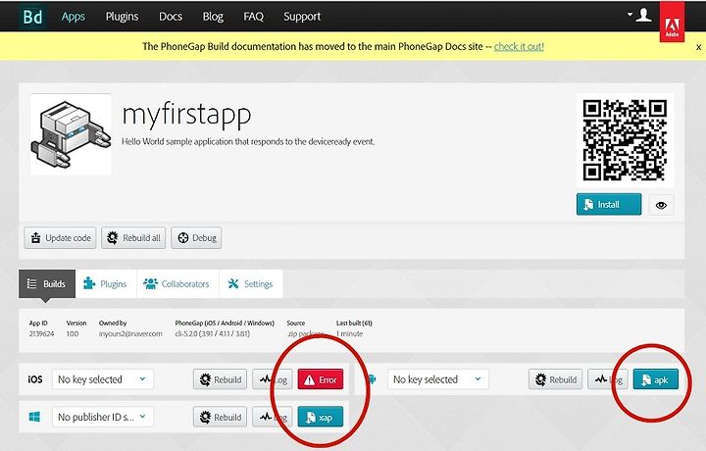
Task: Open the user account menu
Action: coord(640,16)
